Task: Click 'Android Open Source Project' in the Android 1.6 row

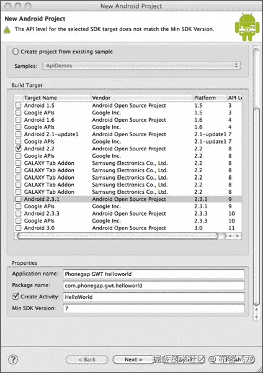Action: (129, 120)
